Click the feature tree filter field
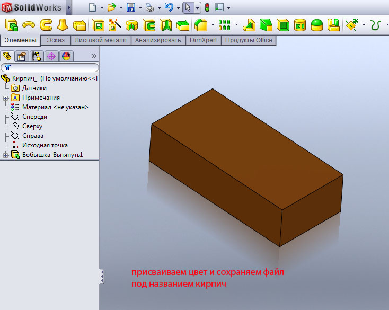389x310 pixels. (53, 68)
